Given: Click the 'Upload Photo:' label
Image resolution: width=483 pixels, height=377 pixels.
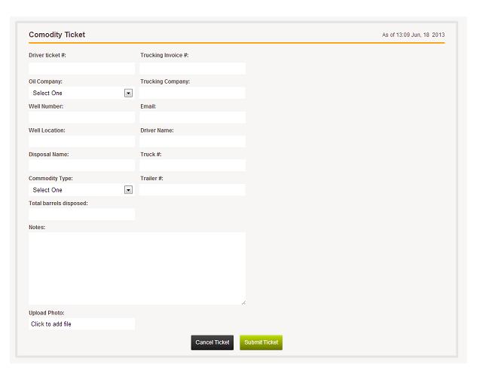Looking at the screenshot, I should tap(47, 313).
